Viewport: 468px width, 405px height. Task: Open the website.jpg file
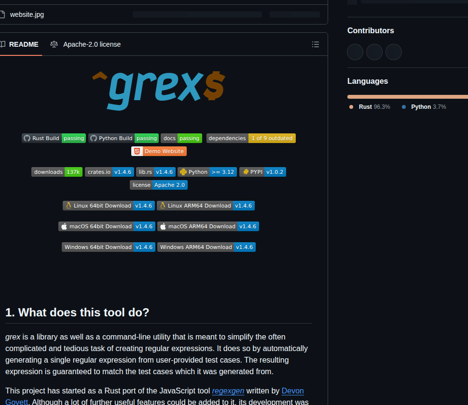click(x=27, y=14)
